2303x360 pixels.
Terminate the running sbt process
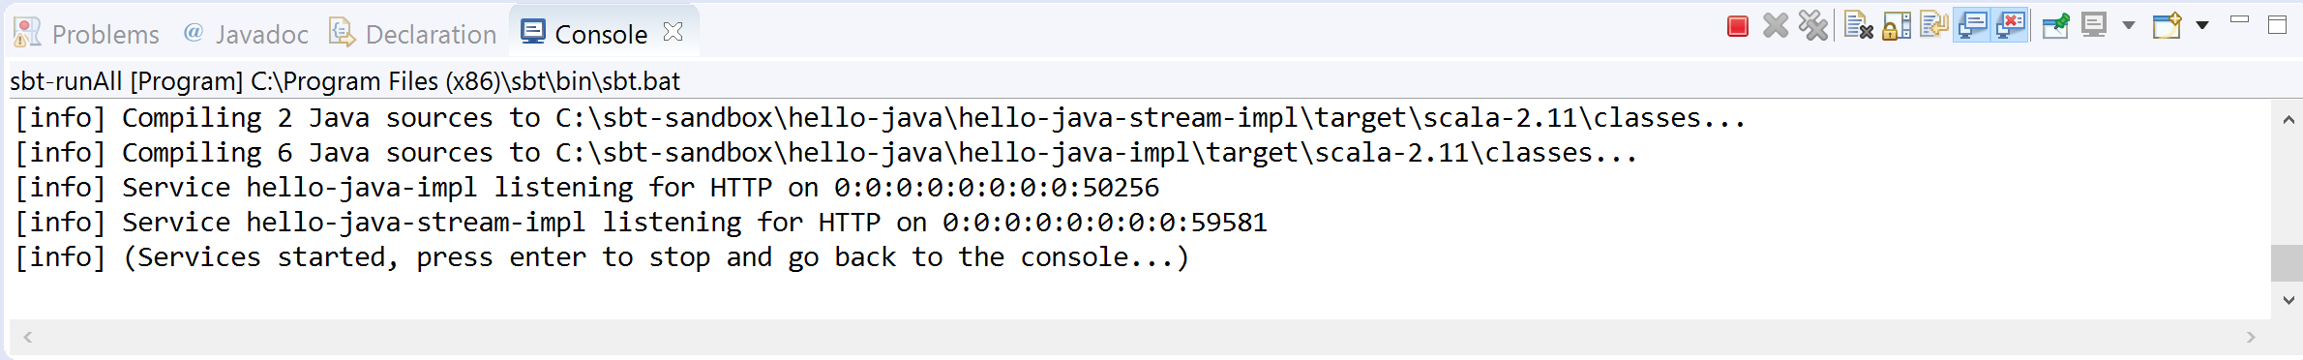tap(1738, 26)
